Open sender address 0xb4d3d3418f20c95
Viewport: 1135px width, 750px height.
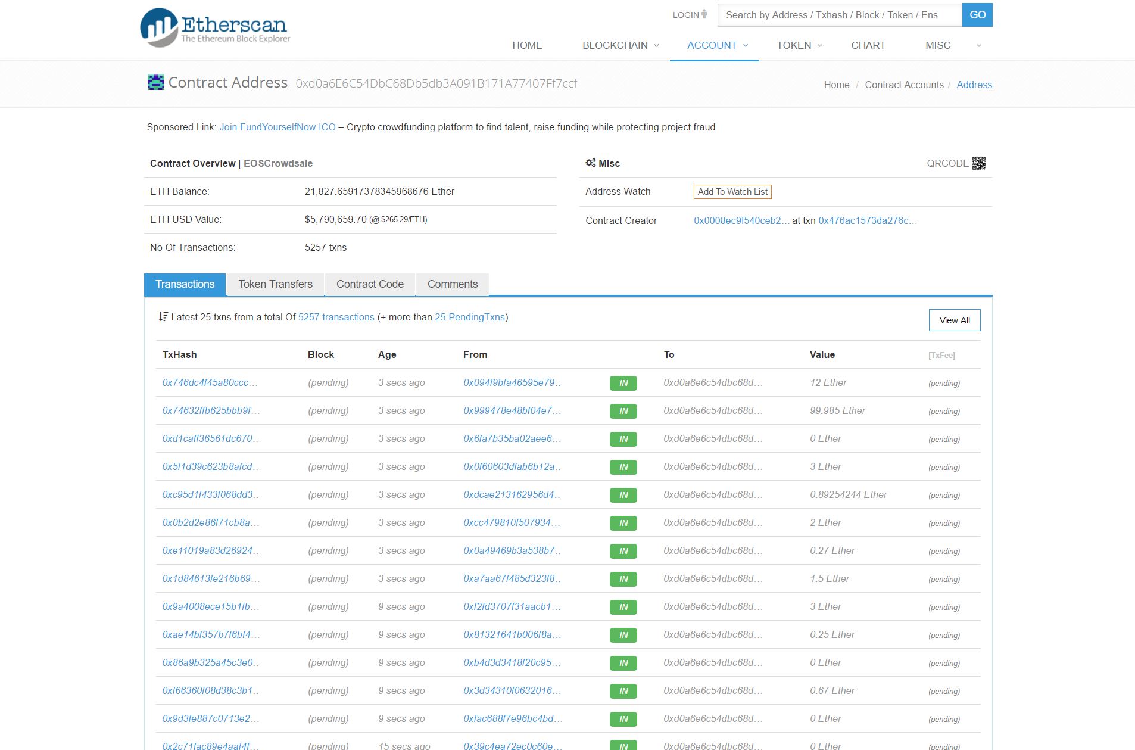[512, 662]
